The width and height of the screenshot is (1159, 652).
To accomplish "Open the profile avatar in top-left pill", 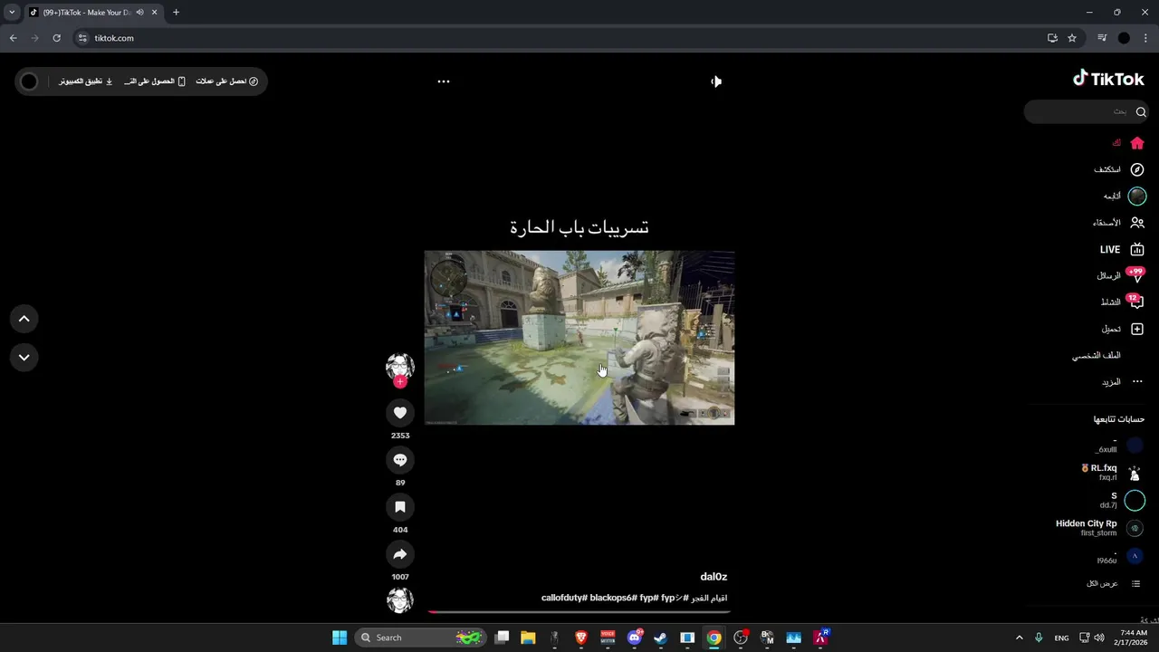I will pyautogui.click(x=29, y=81).
